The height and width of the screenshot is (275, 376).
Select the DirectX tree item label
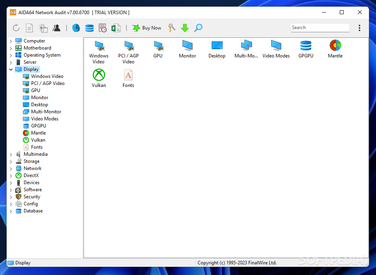click(31, 175)
